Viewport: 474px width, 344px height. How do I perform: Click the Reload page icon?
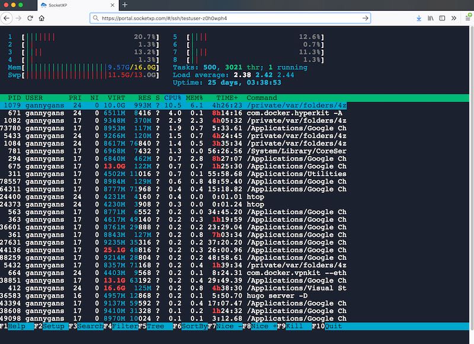click(x=30, y=18)
